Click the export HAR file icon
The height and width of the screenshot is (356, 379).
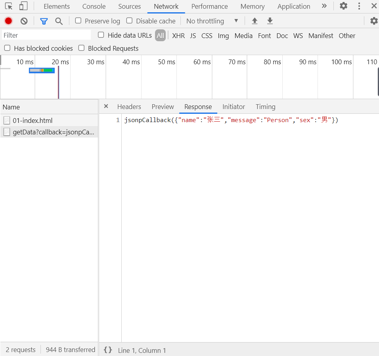point(270,21)
